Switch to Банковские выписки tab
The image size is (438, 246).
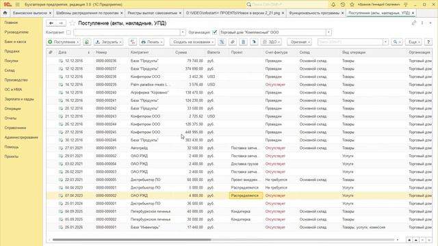tap(30, 13)
